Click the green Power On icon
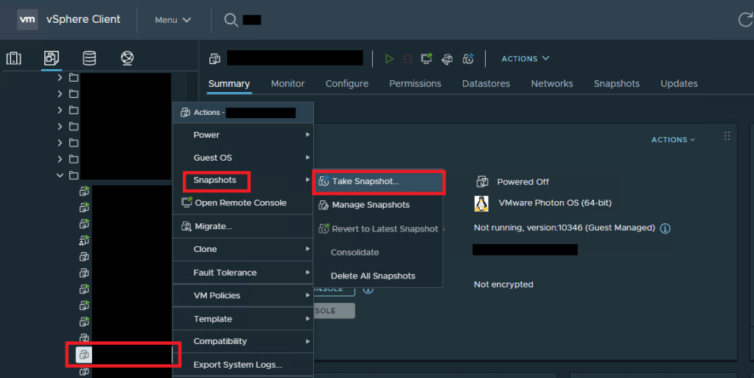This screenshot has height=378, width=754. point(389,59)
